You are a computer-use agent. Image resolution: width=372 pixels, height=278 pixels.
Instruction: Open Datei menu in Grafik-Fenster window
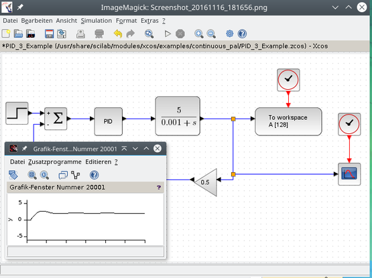pos(17,161)
